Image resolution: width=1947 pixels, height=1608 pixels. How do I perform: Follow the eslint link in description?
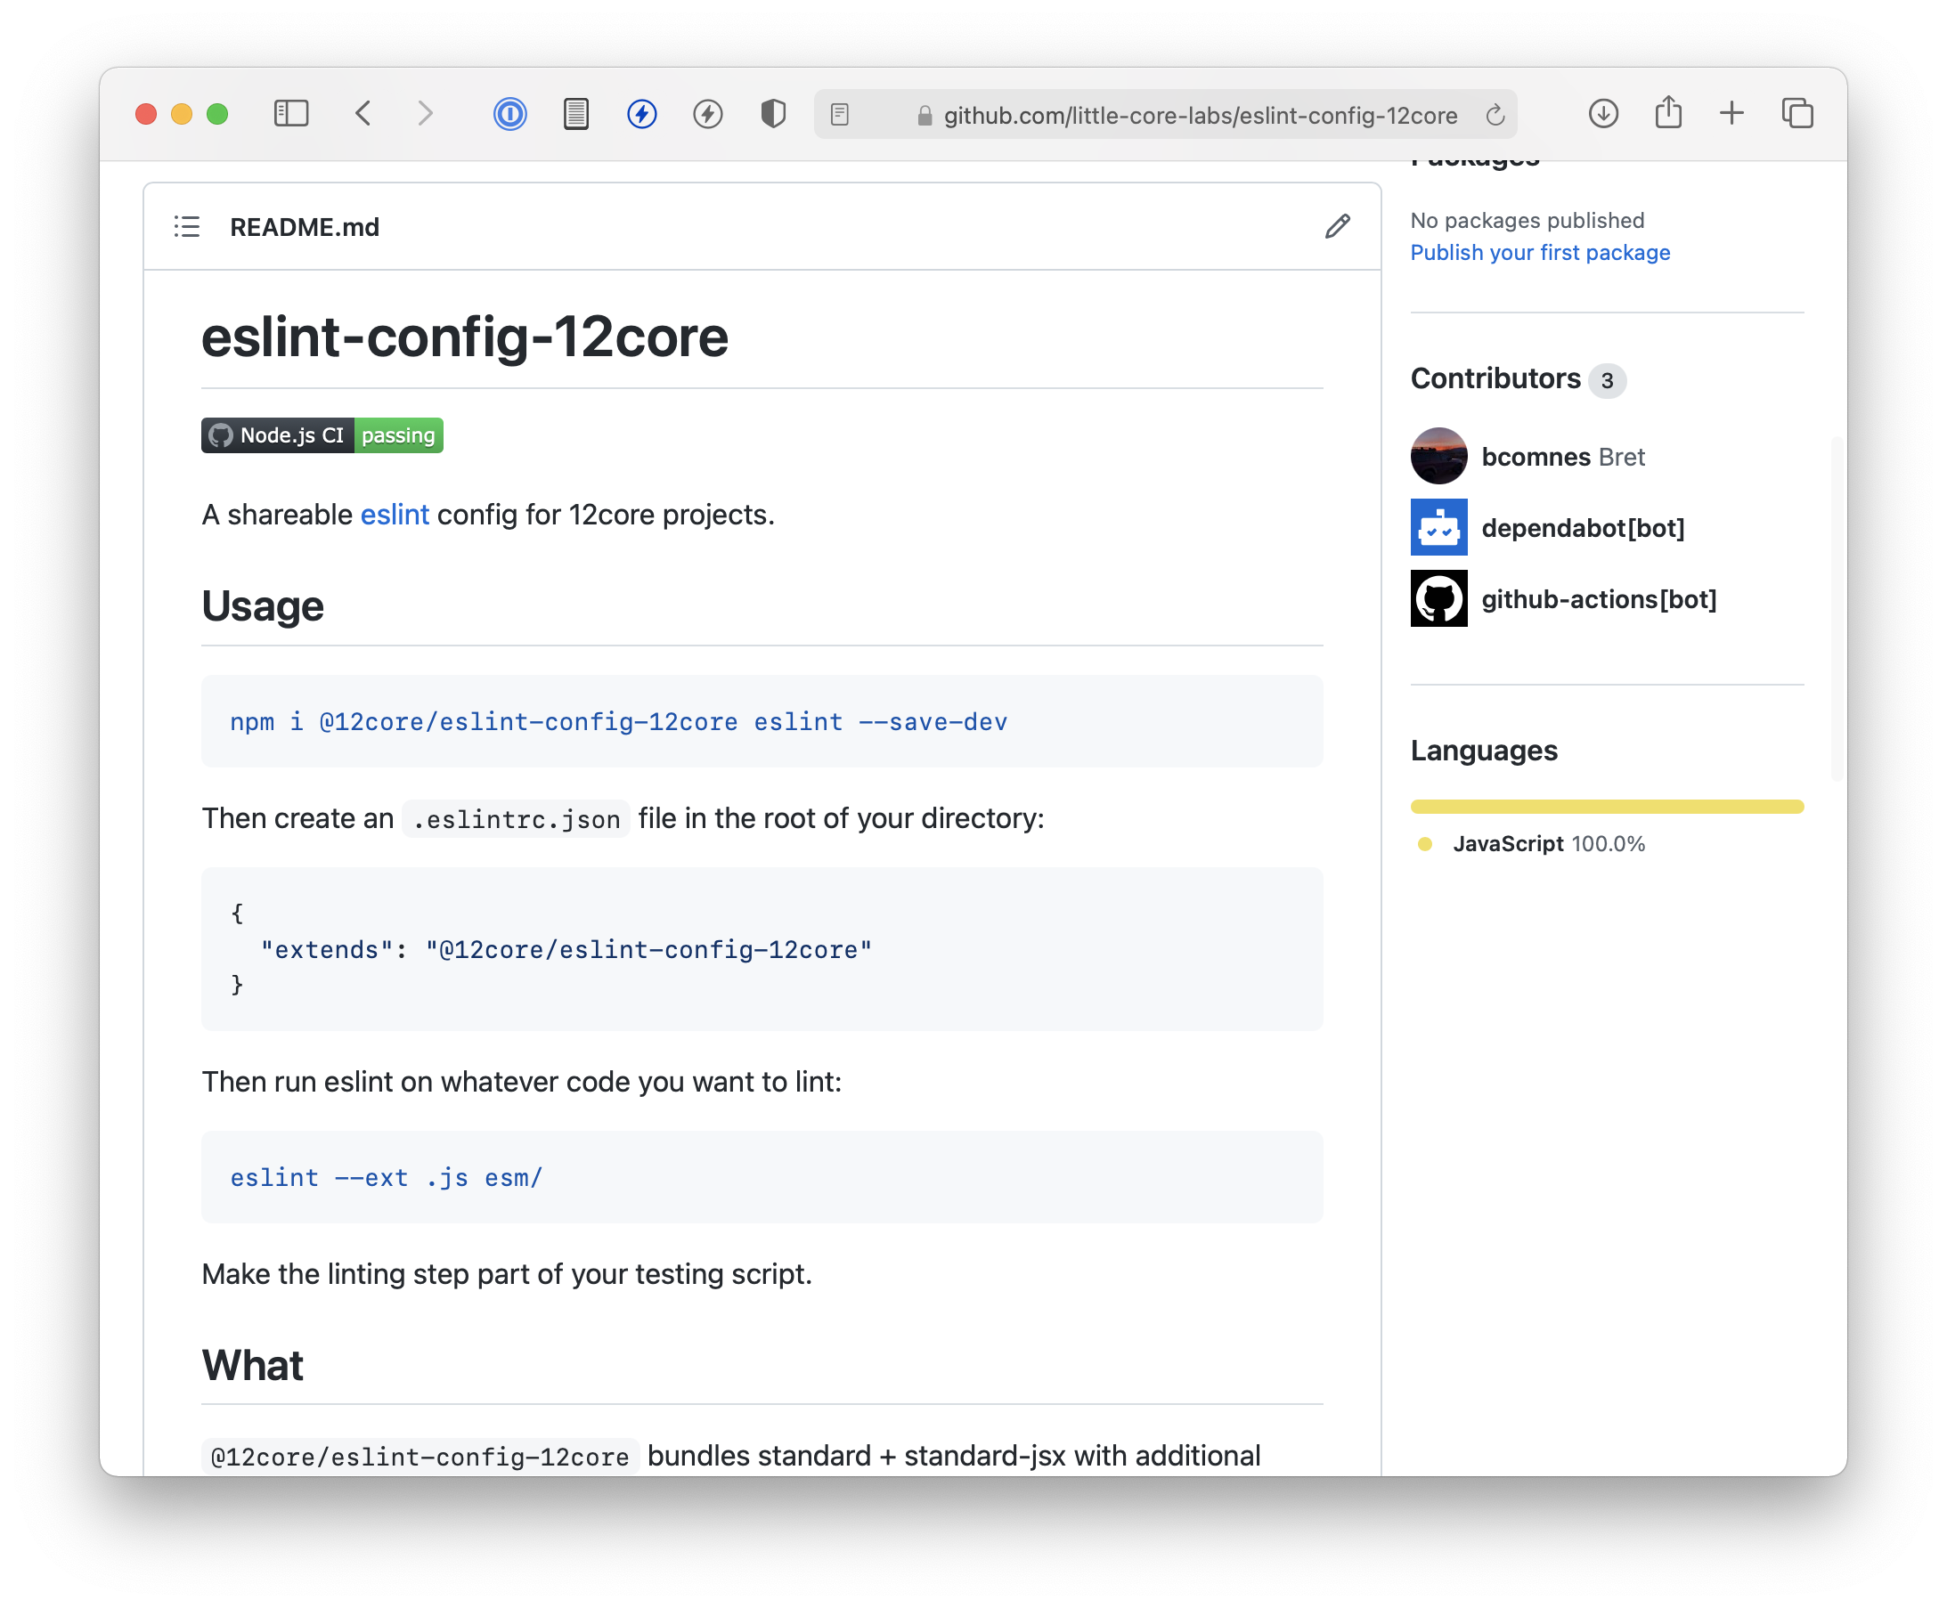tap(395, 515)
